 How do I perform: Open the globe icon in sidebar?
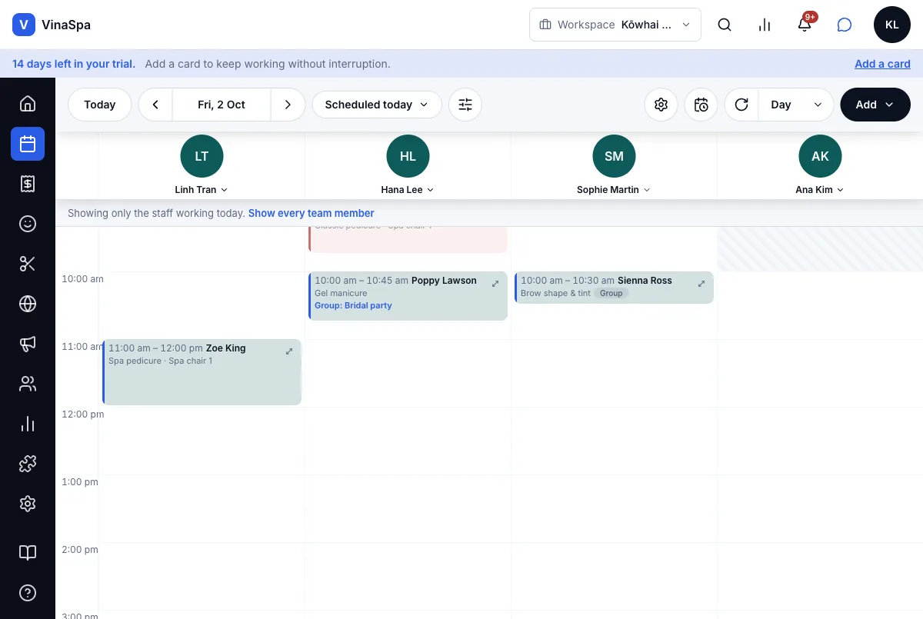[28, 304]
